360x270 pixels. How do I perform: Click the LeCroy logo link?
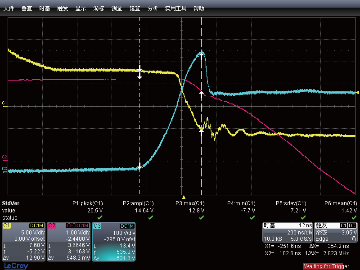coord(16,266)
